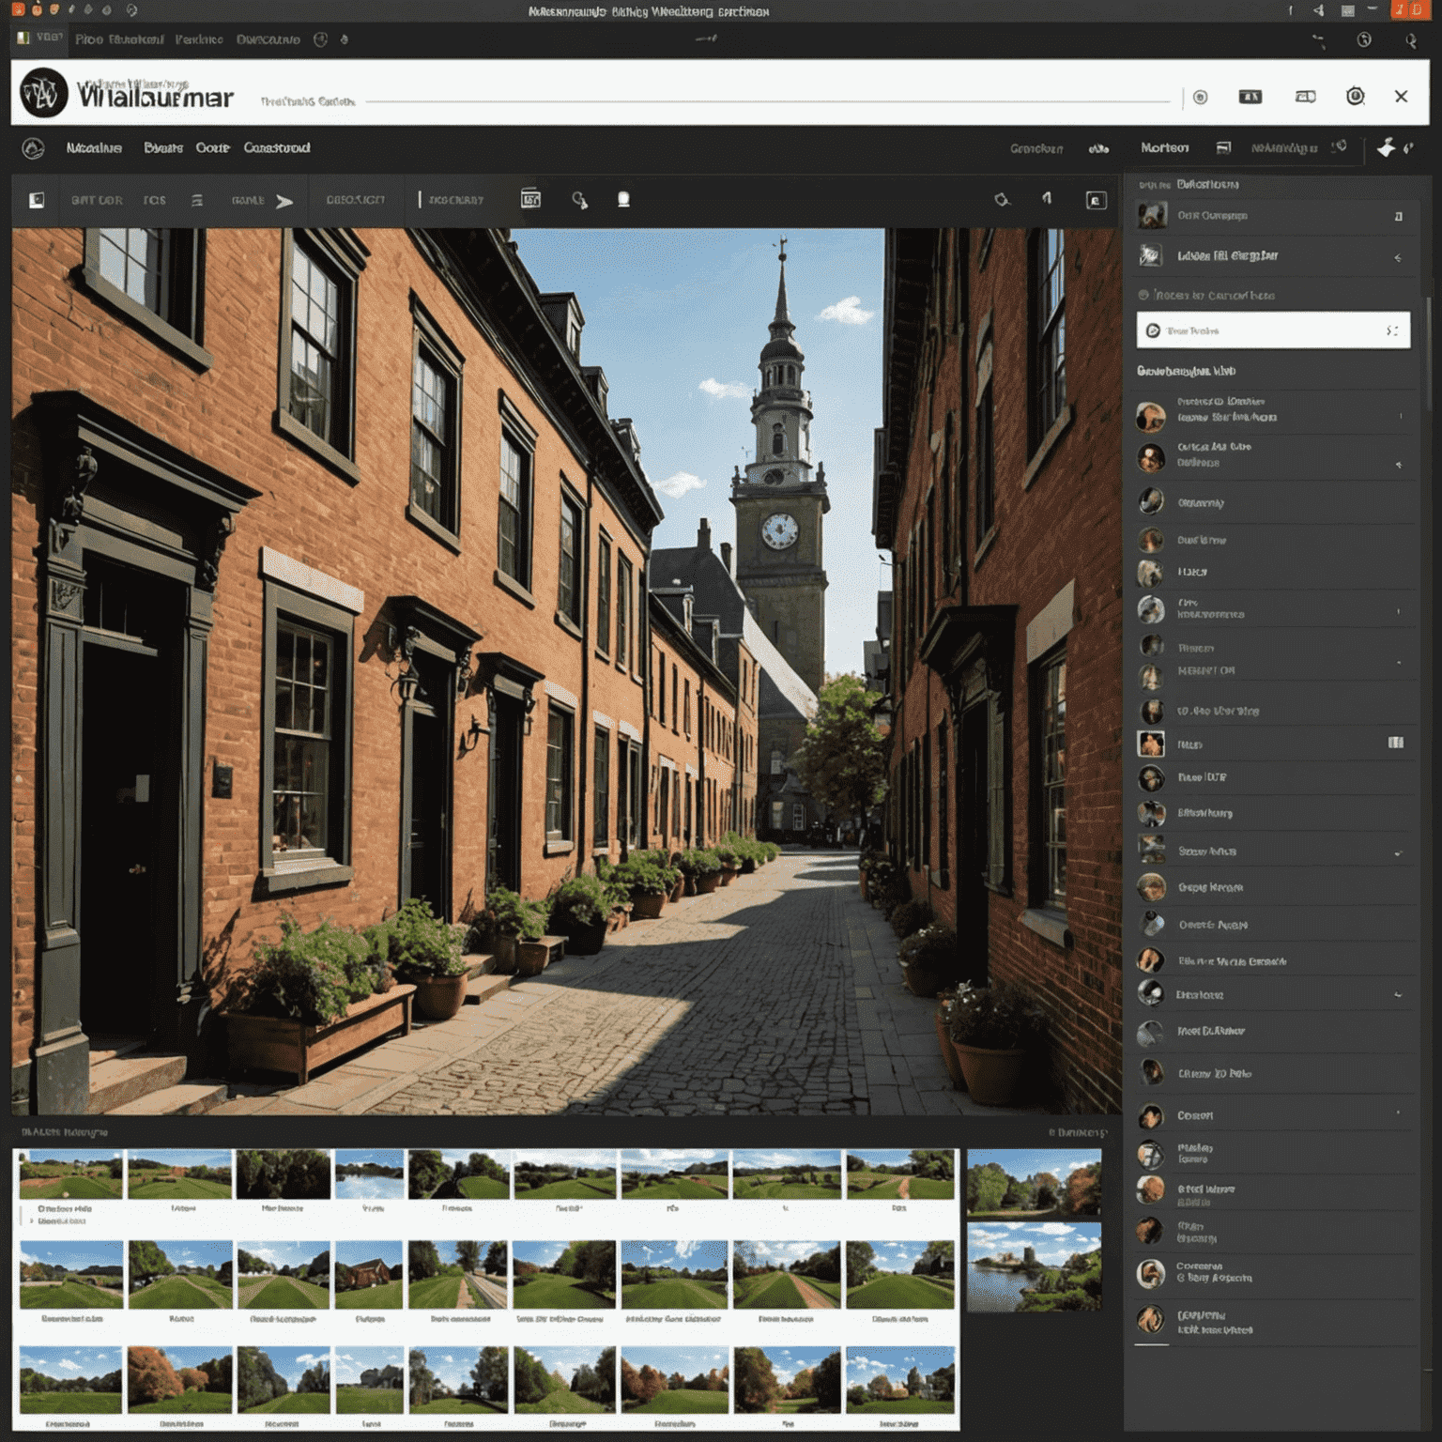Click the clock-like icon at right of menu row
Screen dimensions: 1442x1442
1364,39
